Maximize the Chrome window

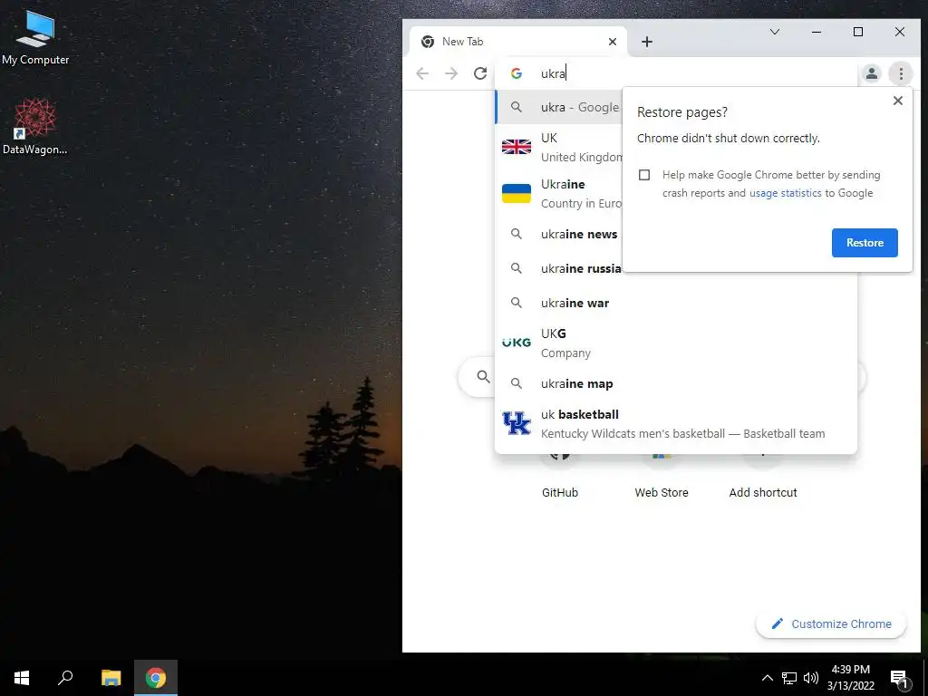coord(858,32)
